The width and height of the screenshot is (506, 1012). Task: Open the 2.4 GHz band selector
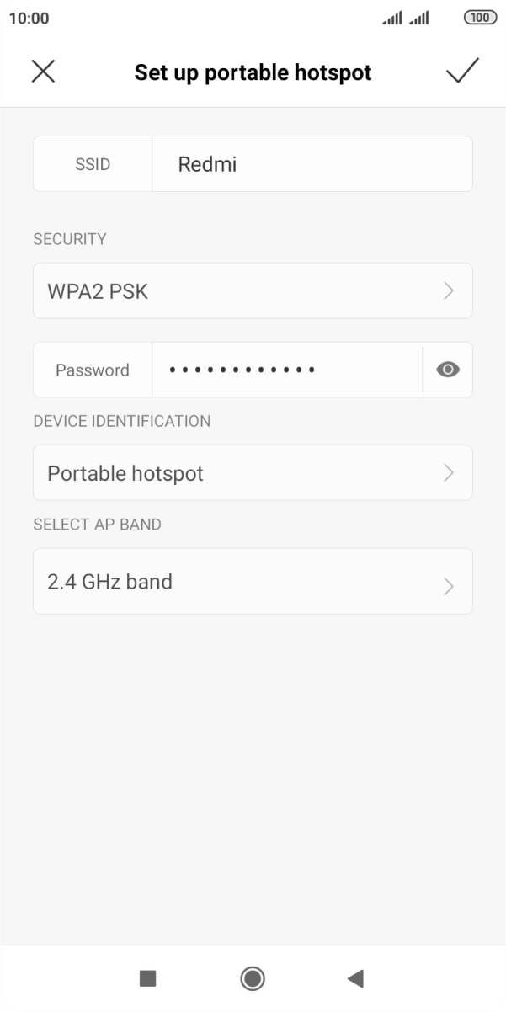[x=253, y=582]
